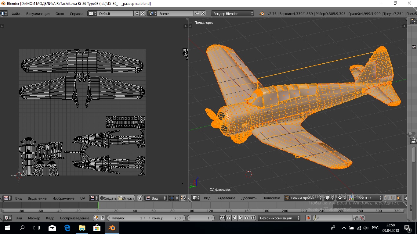Select face selection mode cube icon
Screen dimensions: 417x234
pyautogui.click(x=399, y=198)
